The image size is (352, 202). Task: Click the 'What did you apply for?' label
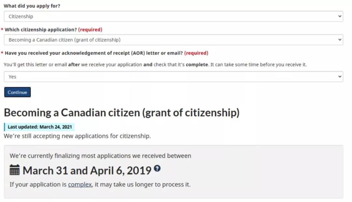point(32,6)
